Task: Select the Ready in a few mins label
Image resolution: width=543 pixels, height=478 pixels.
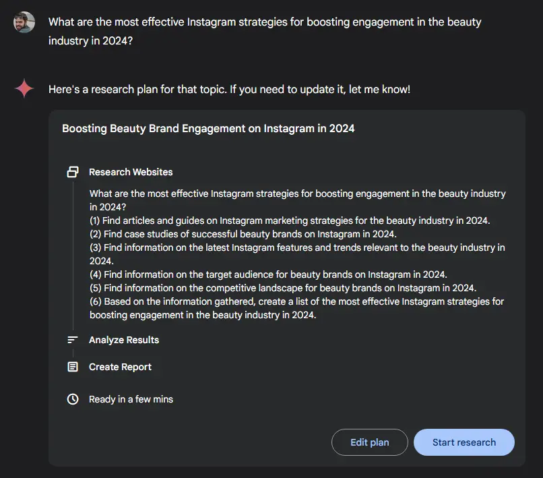Action: pos(131,399)
